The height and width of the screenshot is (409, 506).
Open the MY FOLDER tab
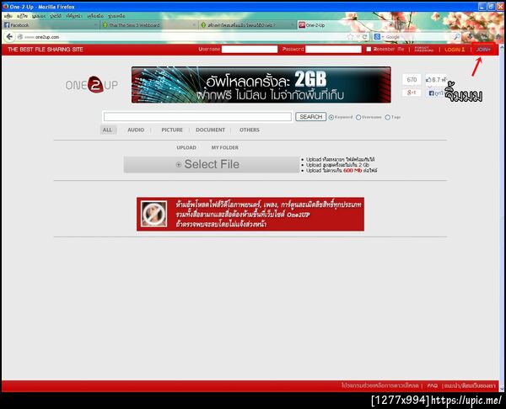225,147
